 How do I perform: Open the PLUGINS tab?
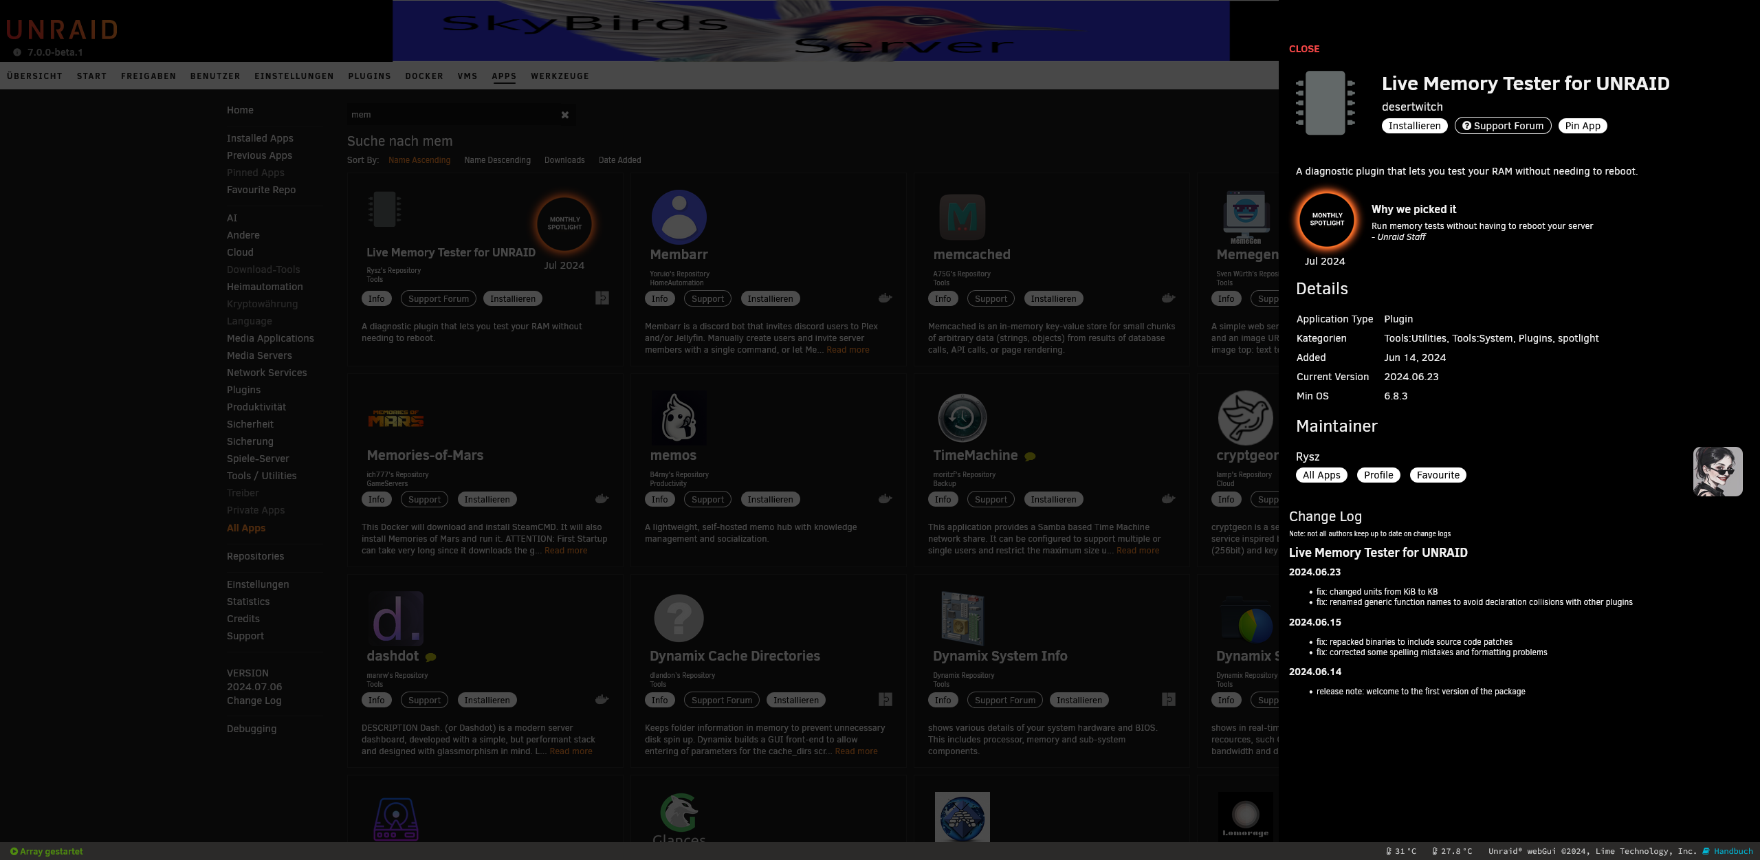pyautogui.click(x=369, y=76)
